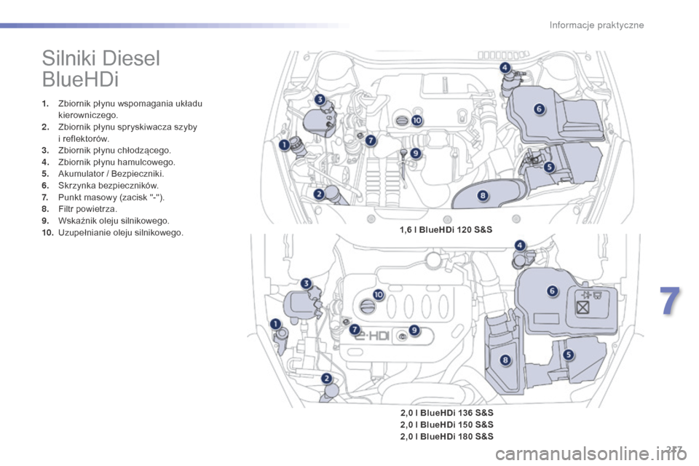Click marker 8 in the 1,6 l BlueHDi diagram
The image size is (699, 466).
[482, 195]
